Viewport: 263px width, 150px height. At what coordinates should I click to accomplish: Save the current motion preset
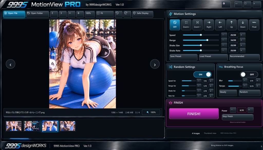point(183,57)
